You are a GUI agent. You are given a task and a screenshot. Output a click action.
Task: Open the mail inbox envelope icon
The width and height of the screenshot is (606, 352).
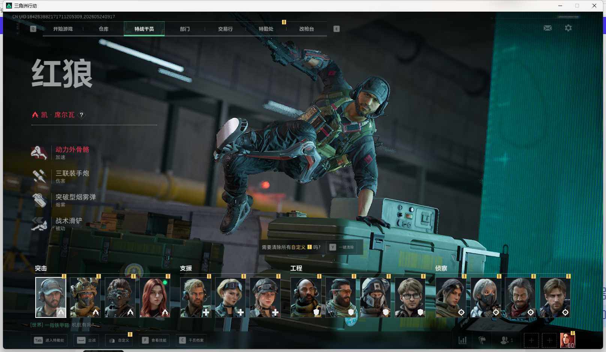(547, 28)
